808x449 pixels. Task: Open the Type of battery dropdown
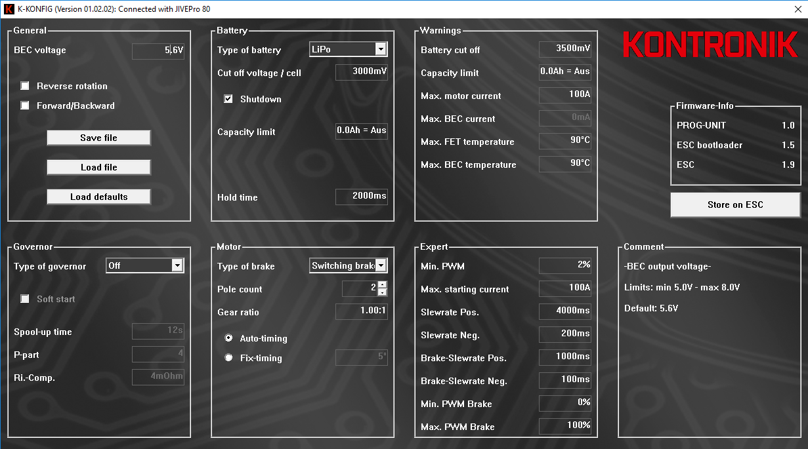point(381,49)
